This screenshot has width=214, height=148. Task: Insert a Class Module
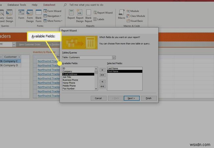[136, 16]
